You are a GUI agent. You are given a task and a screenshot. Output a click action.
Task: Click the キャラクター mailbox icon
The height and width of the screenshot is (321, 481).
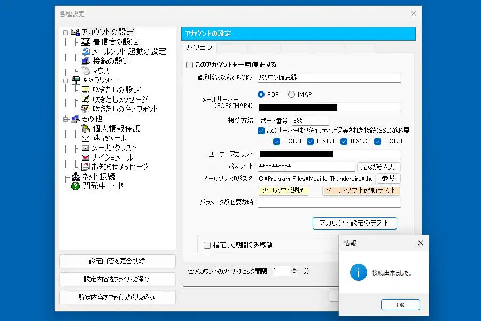[x=75, y=80]
